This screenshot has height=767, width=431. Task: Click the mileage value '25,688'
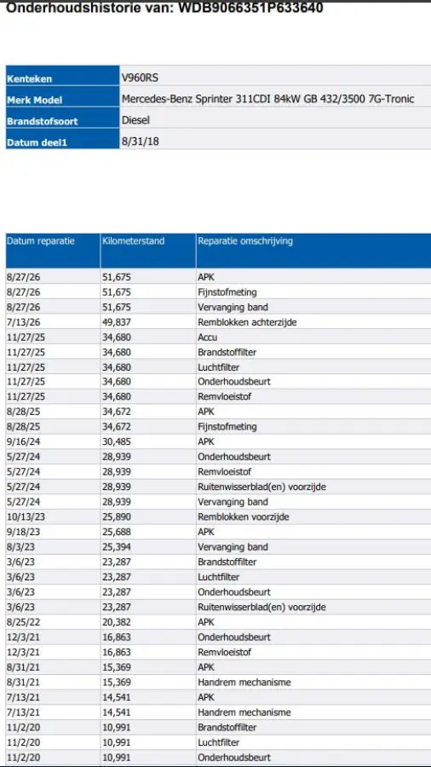[117, 532]
